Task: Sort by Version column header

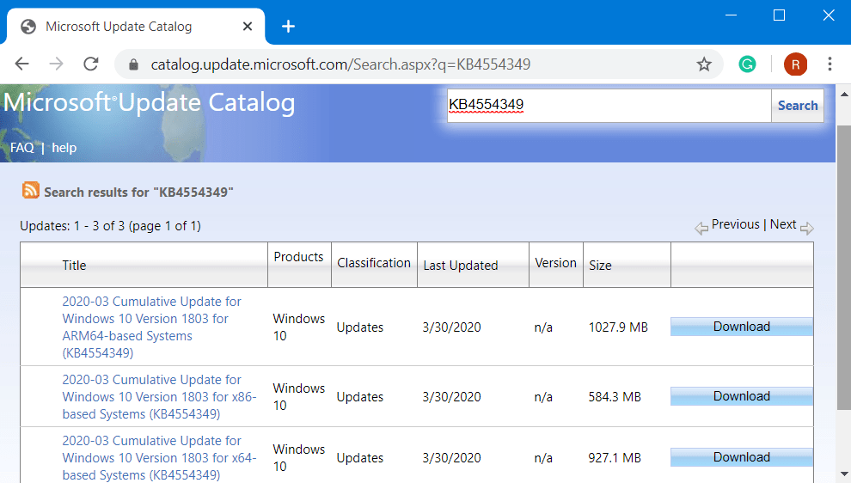Action: pos(556,263)
